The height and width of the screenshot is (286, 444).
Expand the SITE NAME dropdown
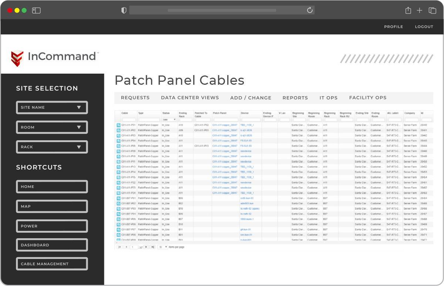pyautogui.click(x=52, y=107)
